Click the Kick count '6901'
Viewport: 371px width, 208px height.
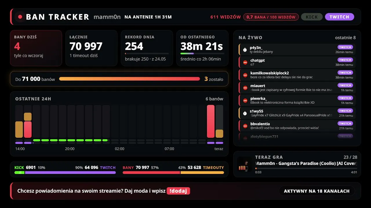click(31, 167)
